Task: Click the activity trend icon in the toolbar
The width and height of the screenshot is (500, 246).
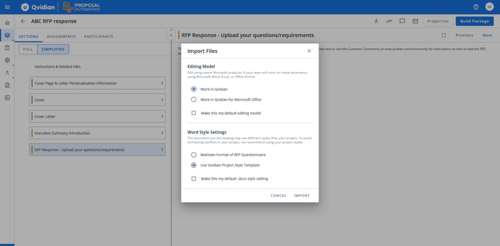Action: point(389,21)
